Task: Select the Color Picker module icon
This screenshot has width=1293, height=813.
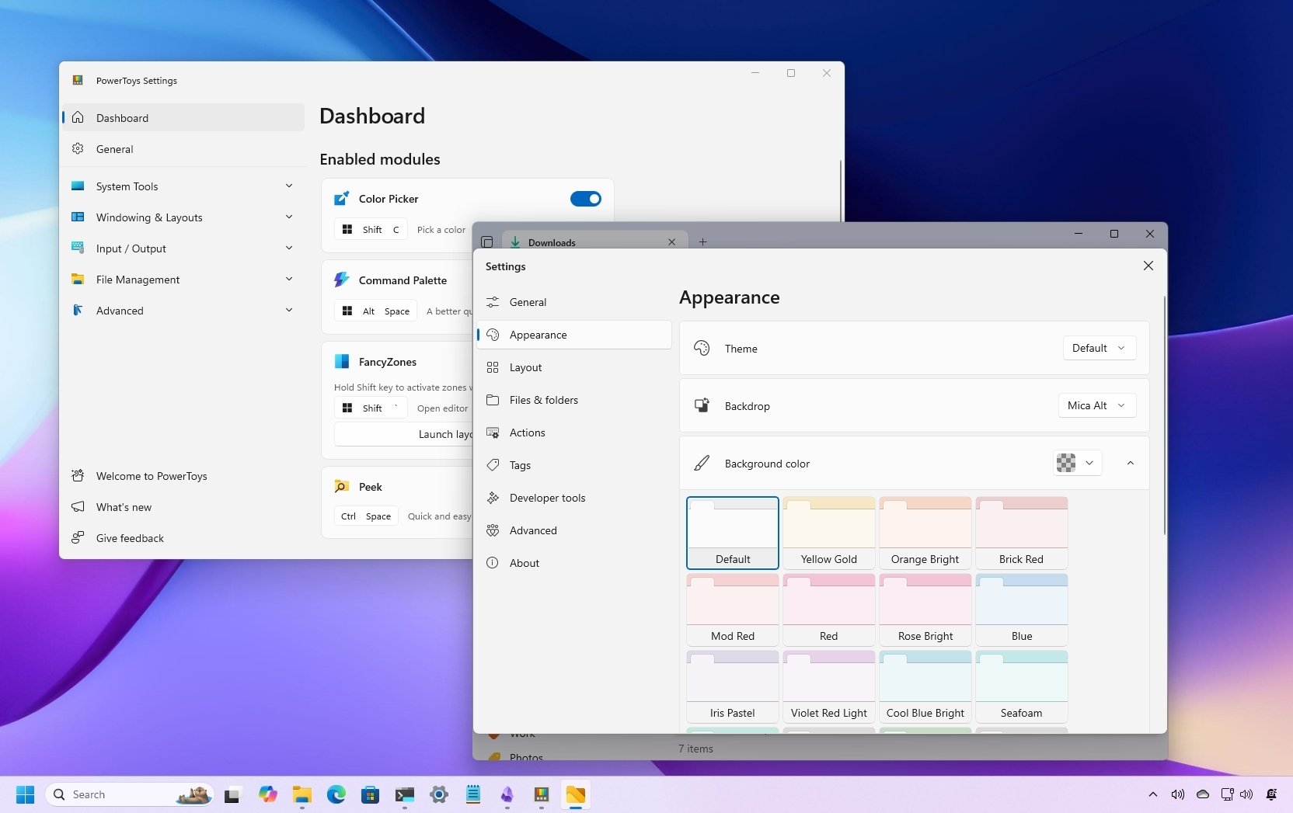Action: point(341,198)
